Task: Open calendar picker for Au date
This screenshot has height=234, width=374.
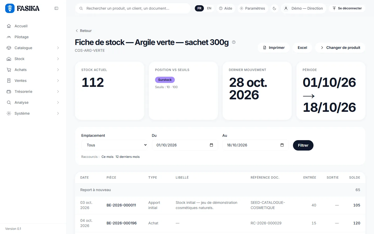Action: point(282,145)
